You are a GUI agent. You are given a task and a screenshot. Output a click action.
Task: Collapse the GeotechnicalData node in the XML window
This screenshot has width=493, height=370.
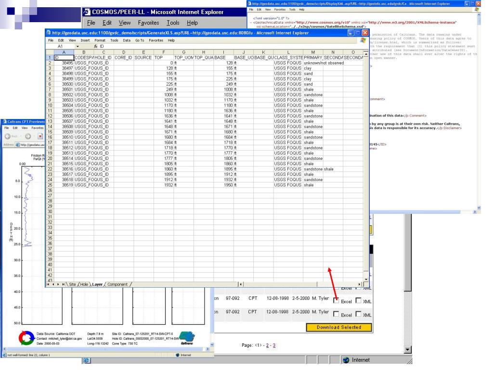pos(251,23)
